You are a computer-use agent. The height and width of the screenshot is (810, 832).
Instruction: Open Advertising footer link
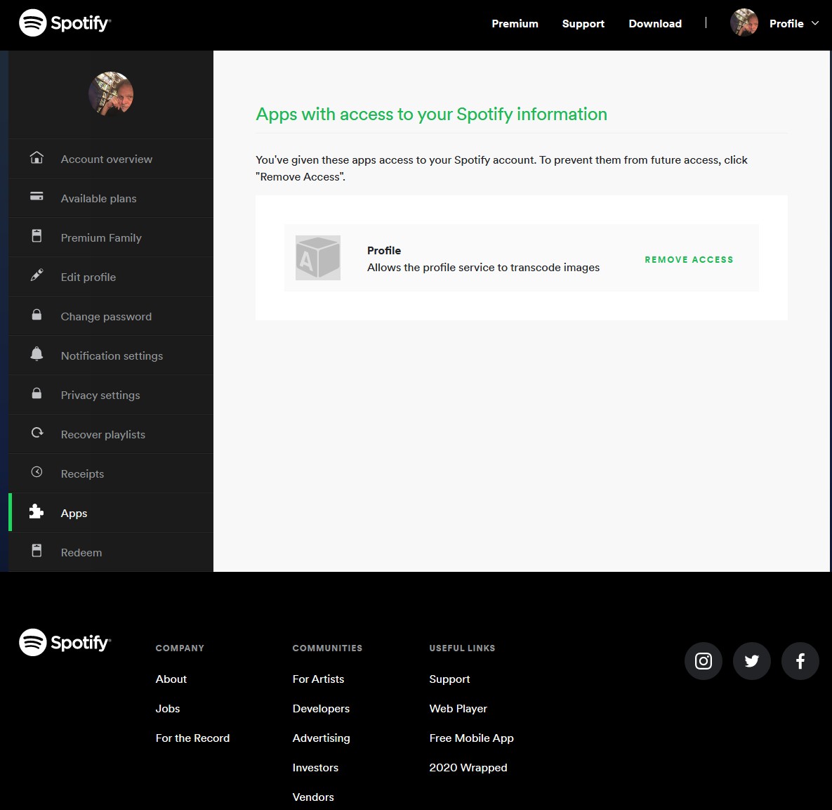pyautogui.click(x=321, y=738)
